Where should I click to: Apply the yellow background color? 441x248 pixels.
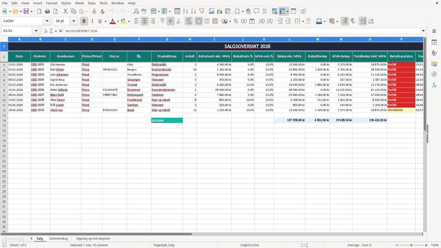pos(123,21)
